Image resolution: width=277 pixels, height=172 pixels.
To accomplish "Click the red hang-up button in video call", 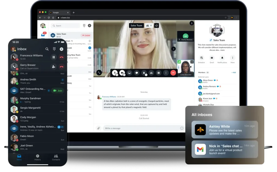I will (173, 73).
